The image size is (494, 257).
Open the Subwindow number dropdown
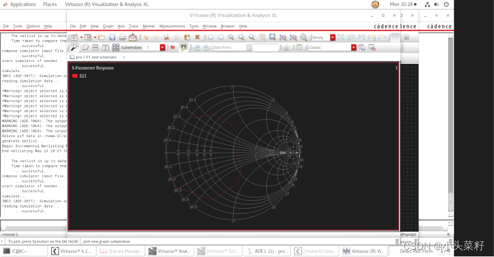click(x=162, y=47)
